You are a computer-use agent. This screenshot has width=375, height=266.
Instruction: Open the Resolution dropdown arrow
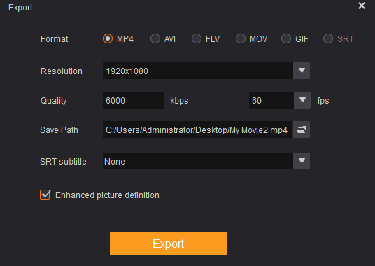coord(302,71)
